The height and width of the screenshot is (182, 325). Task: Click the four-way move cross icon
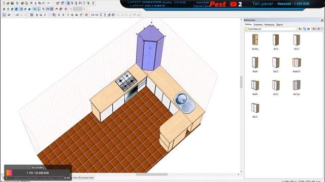pyautogui.click(x=72, y=15)
